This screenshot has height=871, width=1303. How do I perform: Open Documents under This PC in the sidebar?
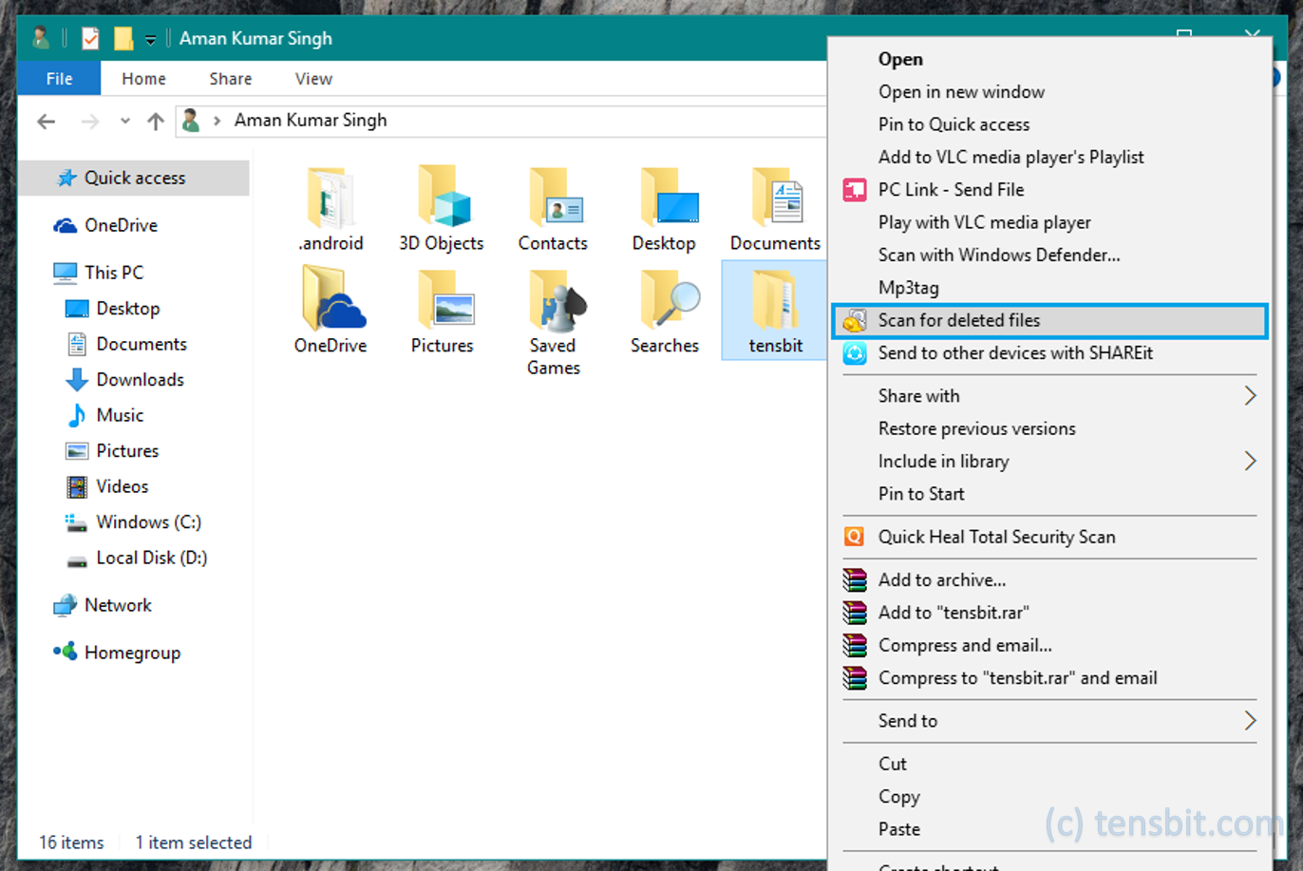pos(142,344)
